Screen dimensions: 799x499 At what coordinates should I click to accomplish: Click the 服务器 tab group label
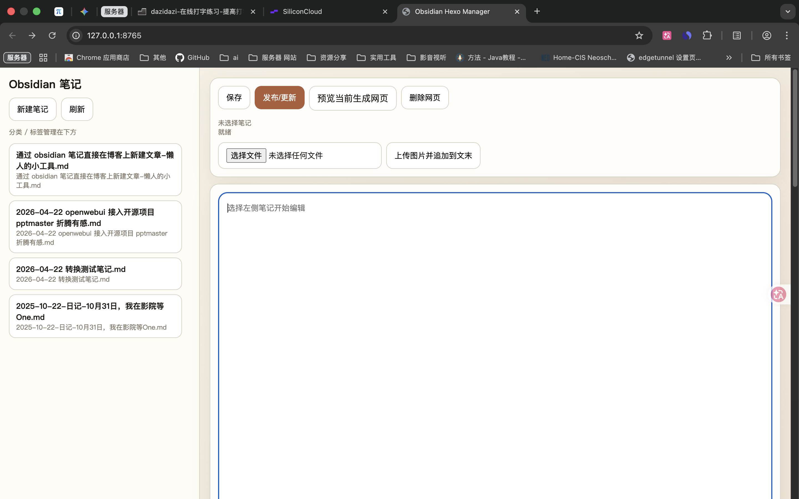click(114, 12)
